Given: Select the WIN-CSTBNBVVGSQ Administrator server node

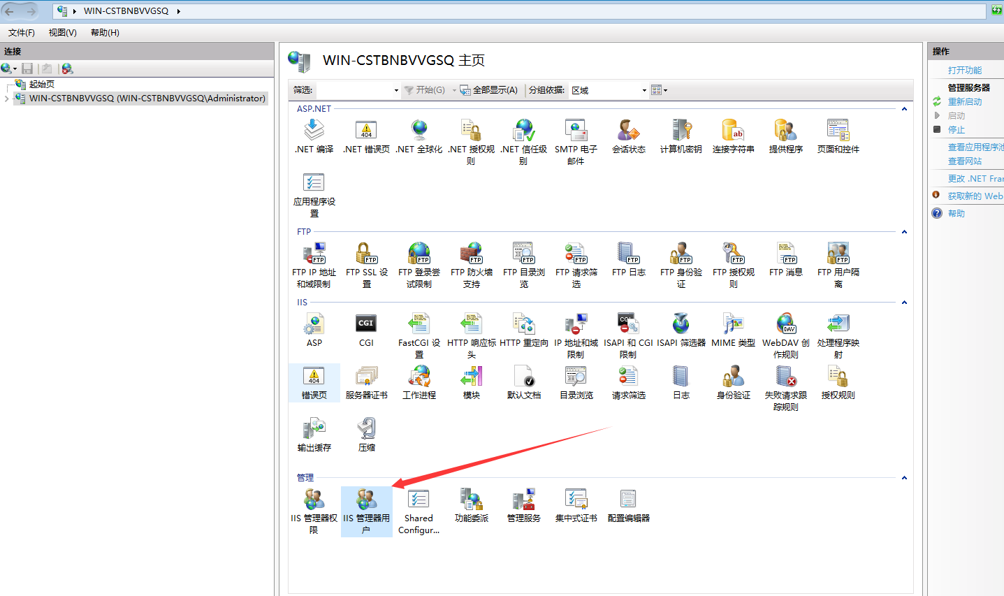Looking at the screenshot, I should point(147,99).
